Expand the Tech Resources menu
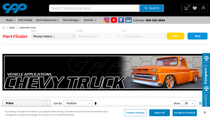Screen dimensions: 210x118 47,20
